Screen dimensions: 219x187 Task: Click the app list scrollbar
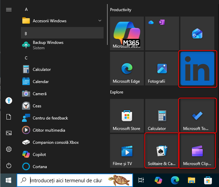click(107, 24)
